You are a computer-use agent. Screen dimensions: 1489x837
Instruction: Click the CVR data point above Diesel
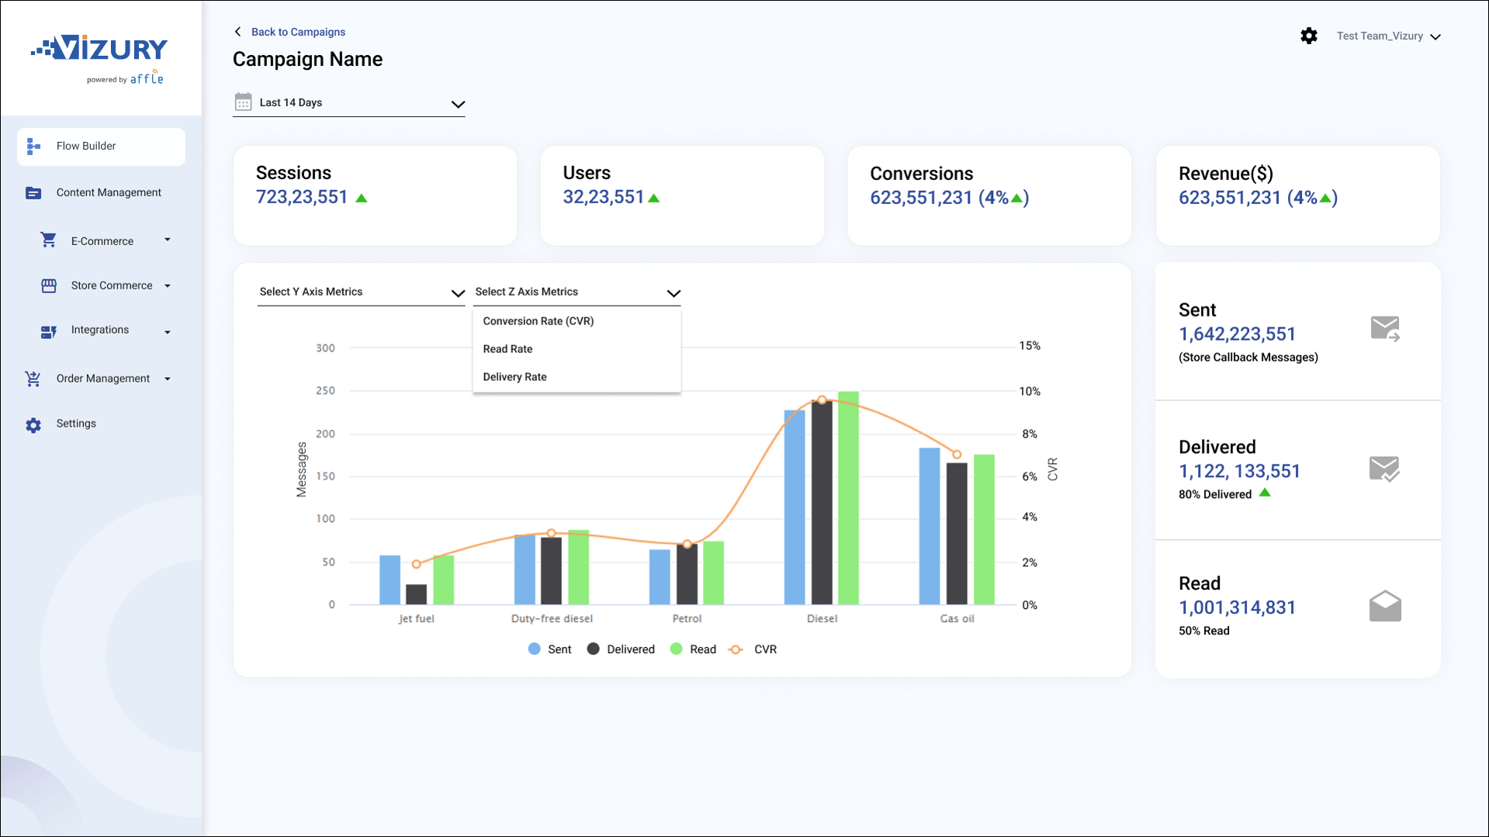coord(822,400)
